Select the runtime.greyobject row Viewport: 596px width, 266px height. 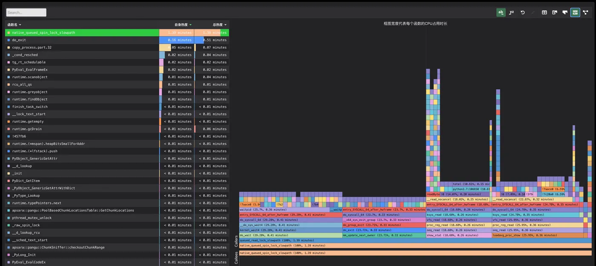pyautogui.click(x=117, y=92)
